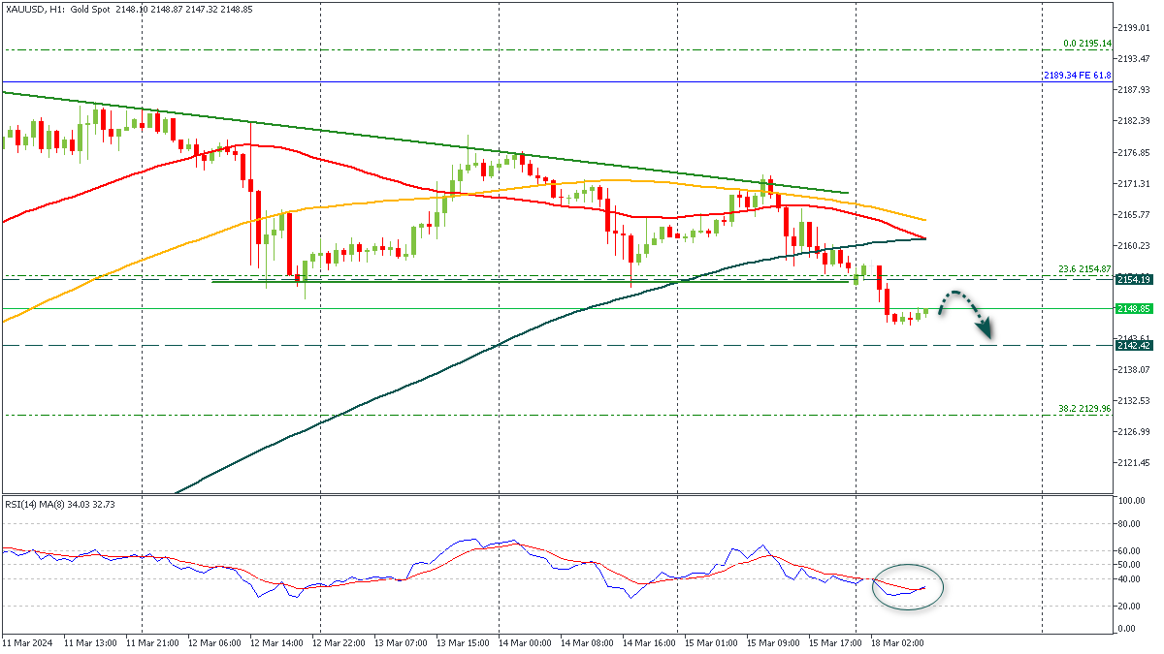Click the 11 Mar 21:00 time label
The width and height of the screenshot is (1164, 654).
click(x=154, y=642)
